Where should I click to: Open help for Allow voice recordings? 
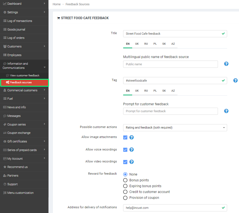pyautogui.click(x=132, y=150)
